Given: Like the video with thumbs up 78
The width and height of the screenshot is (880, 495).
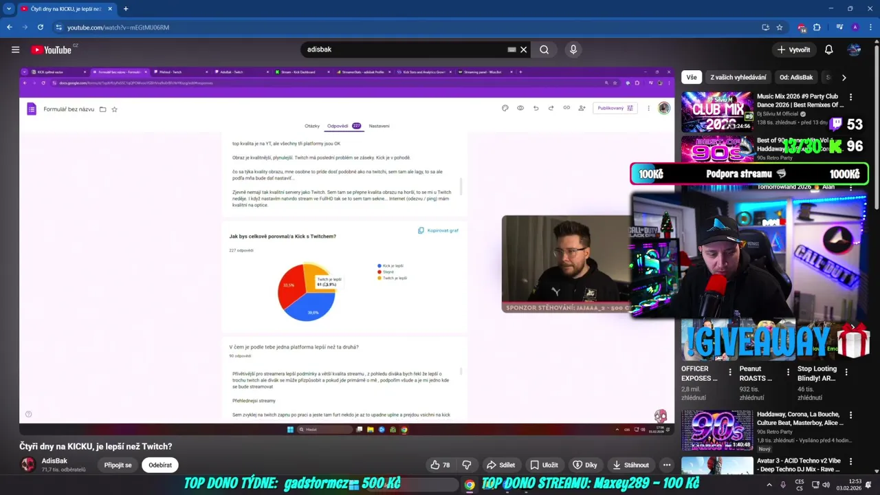Looking at the screenshot, I should click(x=440, y=465).
